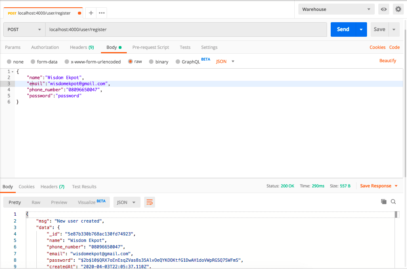Copy response body to clipboard icon
407x269 pixels.
coord(384,202)
